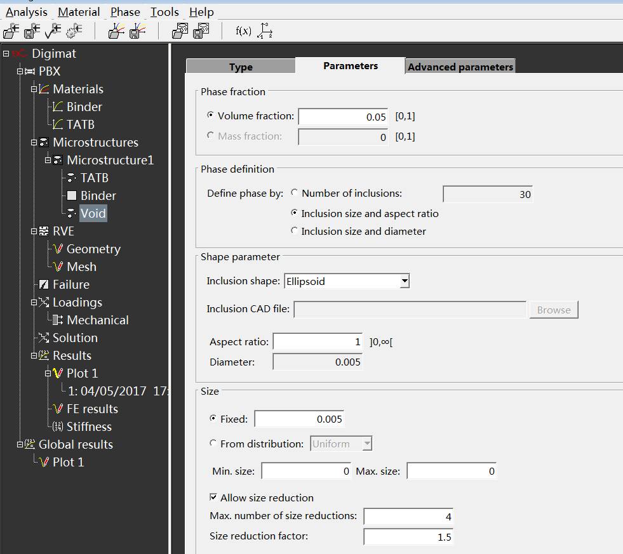
Task: Select the Fixed size radio button
Action: point(213,419)
